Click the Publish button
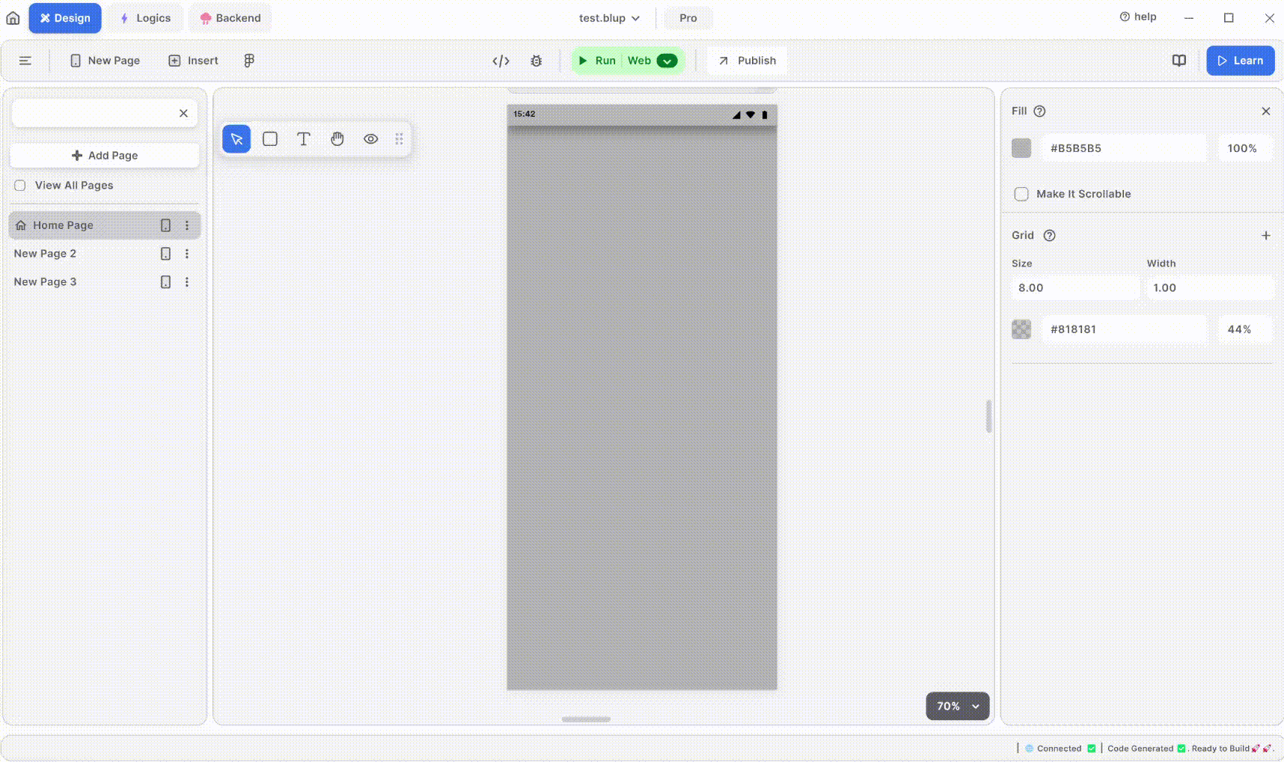The image size is (1284, 762). click(747, 61)
